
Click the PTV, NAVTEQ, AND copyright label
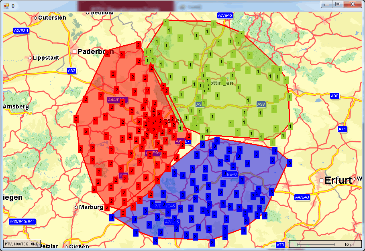(22, 244)
